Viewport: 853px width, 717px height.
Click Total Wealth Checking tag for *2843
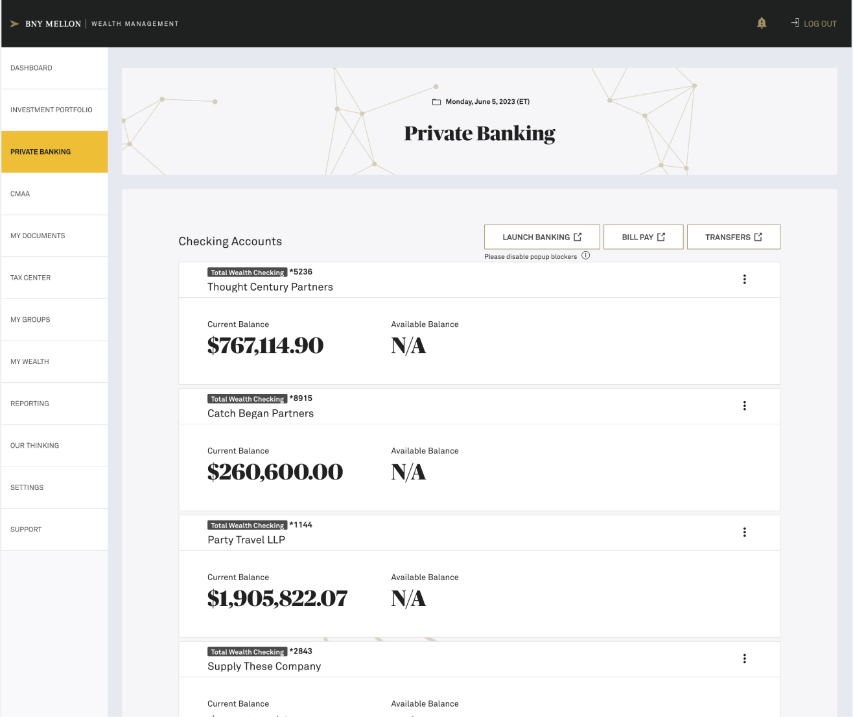pyautogui.click(x=248, y=652)
